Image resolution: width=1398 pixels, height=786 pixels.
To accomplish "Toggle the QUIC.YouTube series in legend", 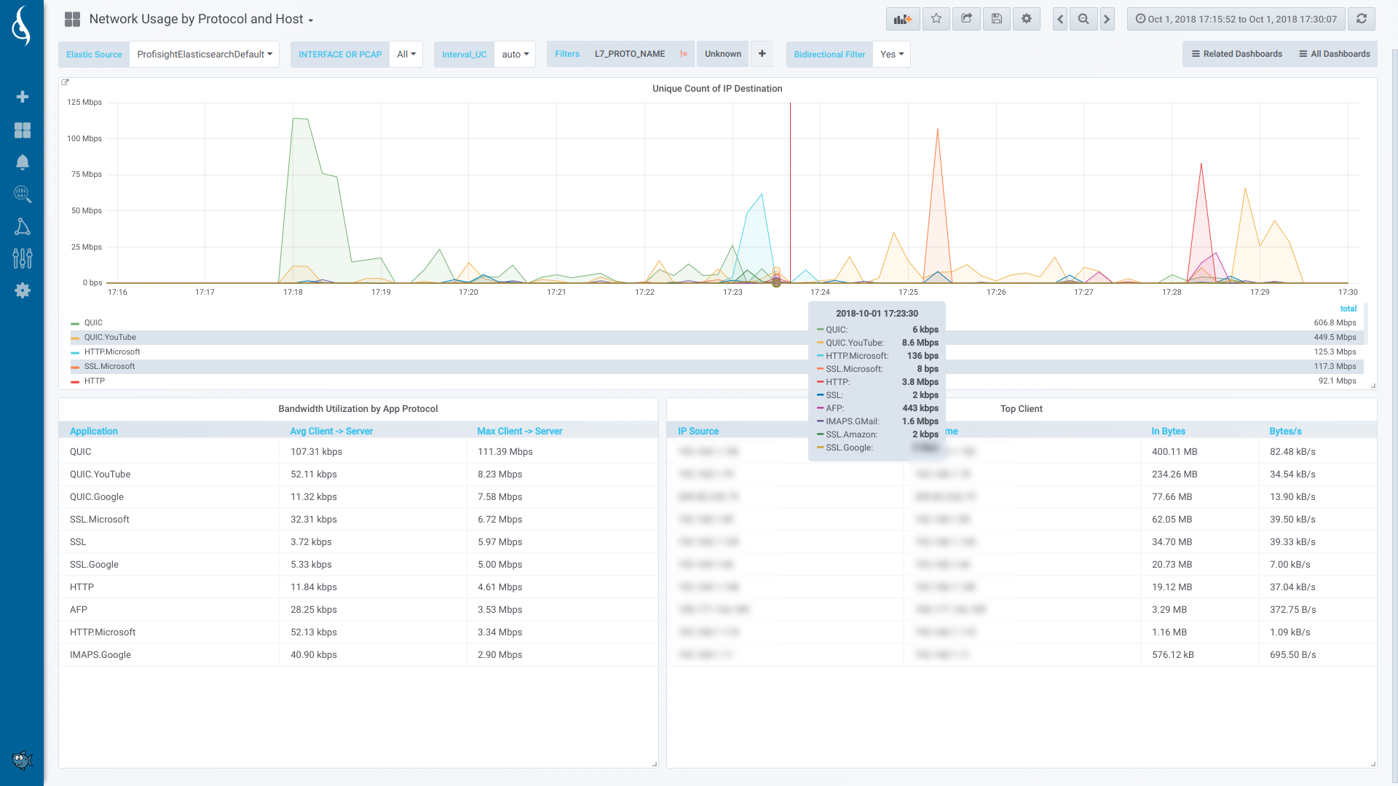I will pyautogui.click(x=110, y=338).
